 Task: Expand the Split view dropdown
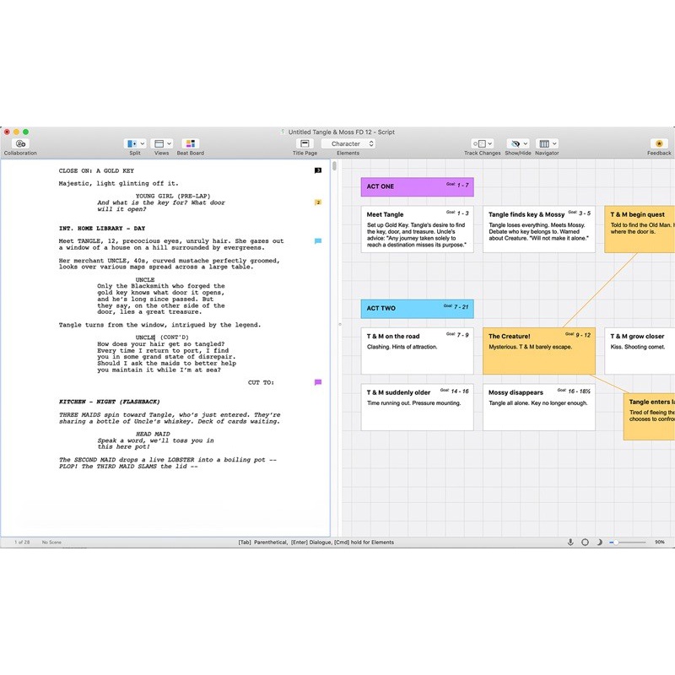[135, 144]
